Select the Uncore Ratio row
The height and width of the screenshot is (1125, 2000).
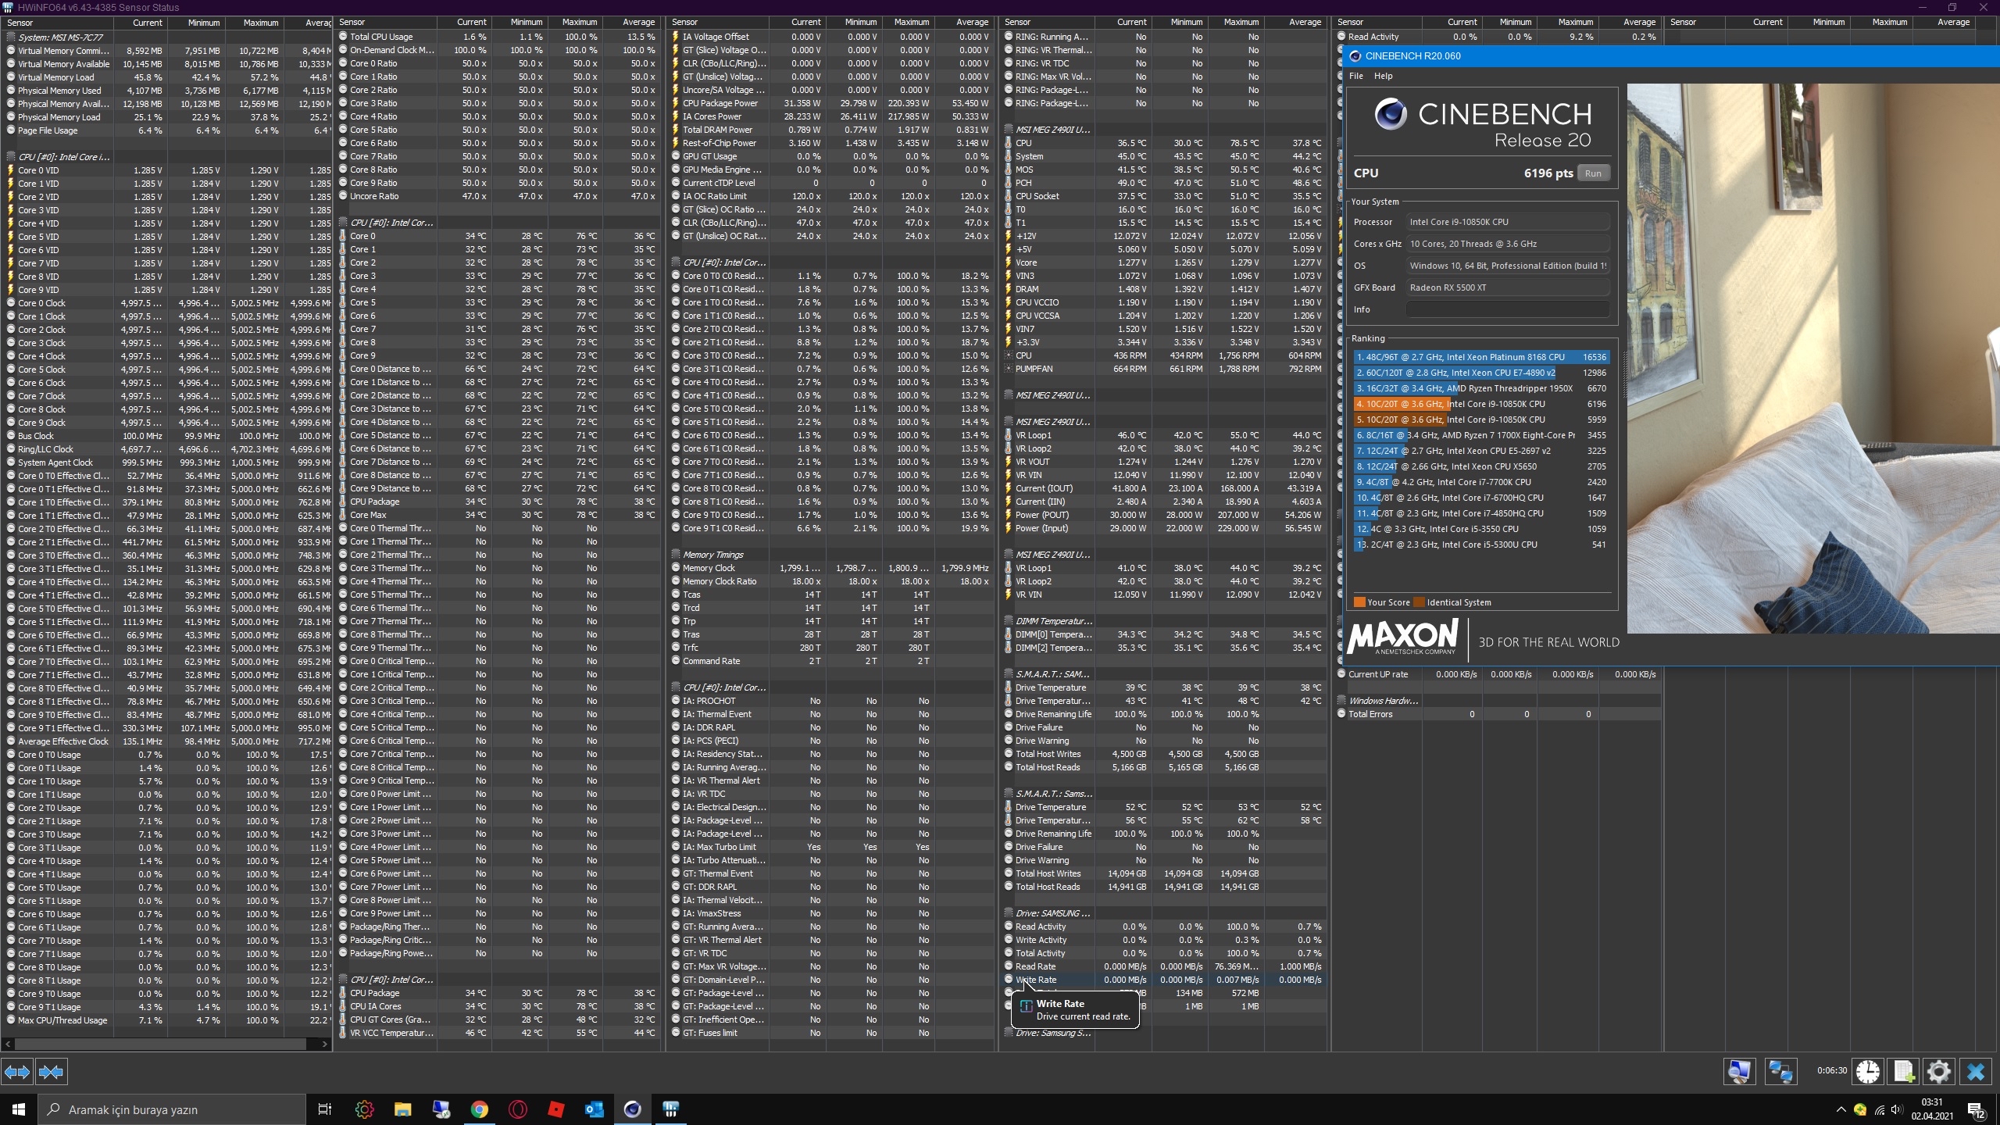[498, 196]
